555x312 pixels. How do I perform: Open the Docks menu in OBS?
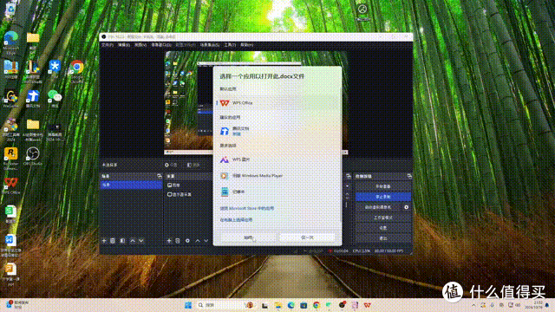(x=161, y=45)
